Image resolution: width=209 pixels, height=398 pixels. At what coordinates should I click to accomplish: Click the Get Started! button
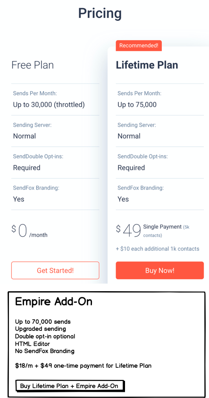point(55,270)
